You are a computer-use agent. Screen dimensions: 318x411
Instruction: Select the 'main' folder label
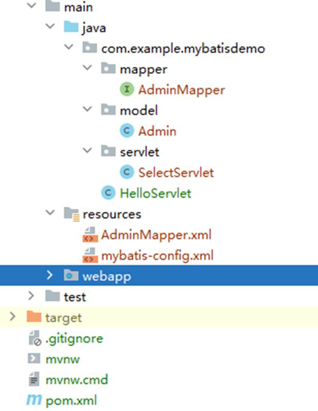tap(78, 7)
